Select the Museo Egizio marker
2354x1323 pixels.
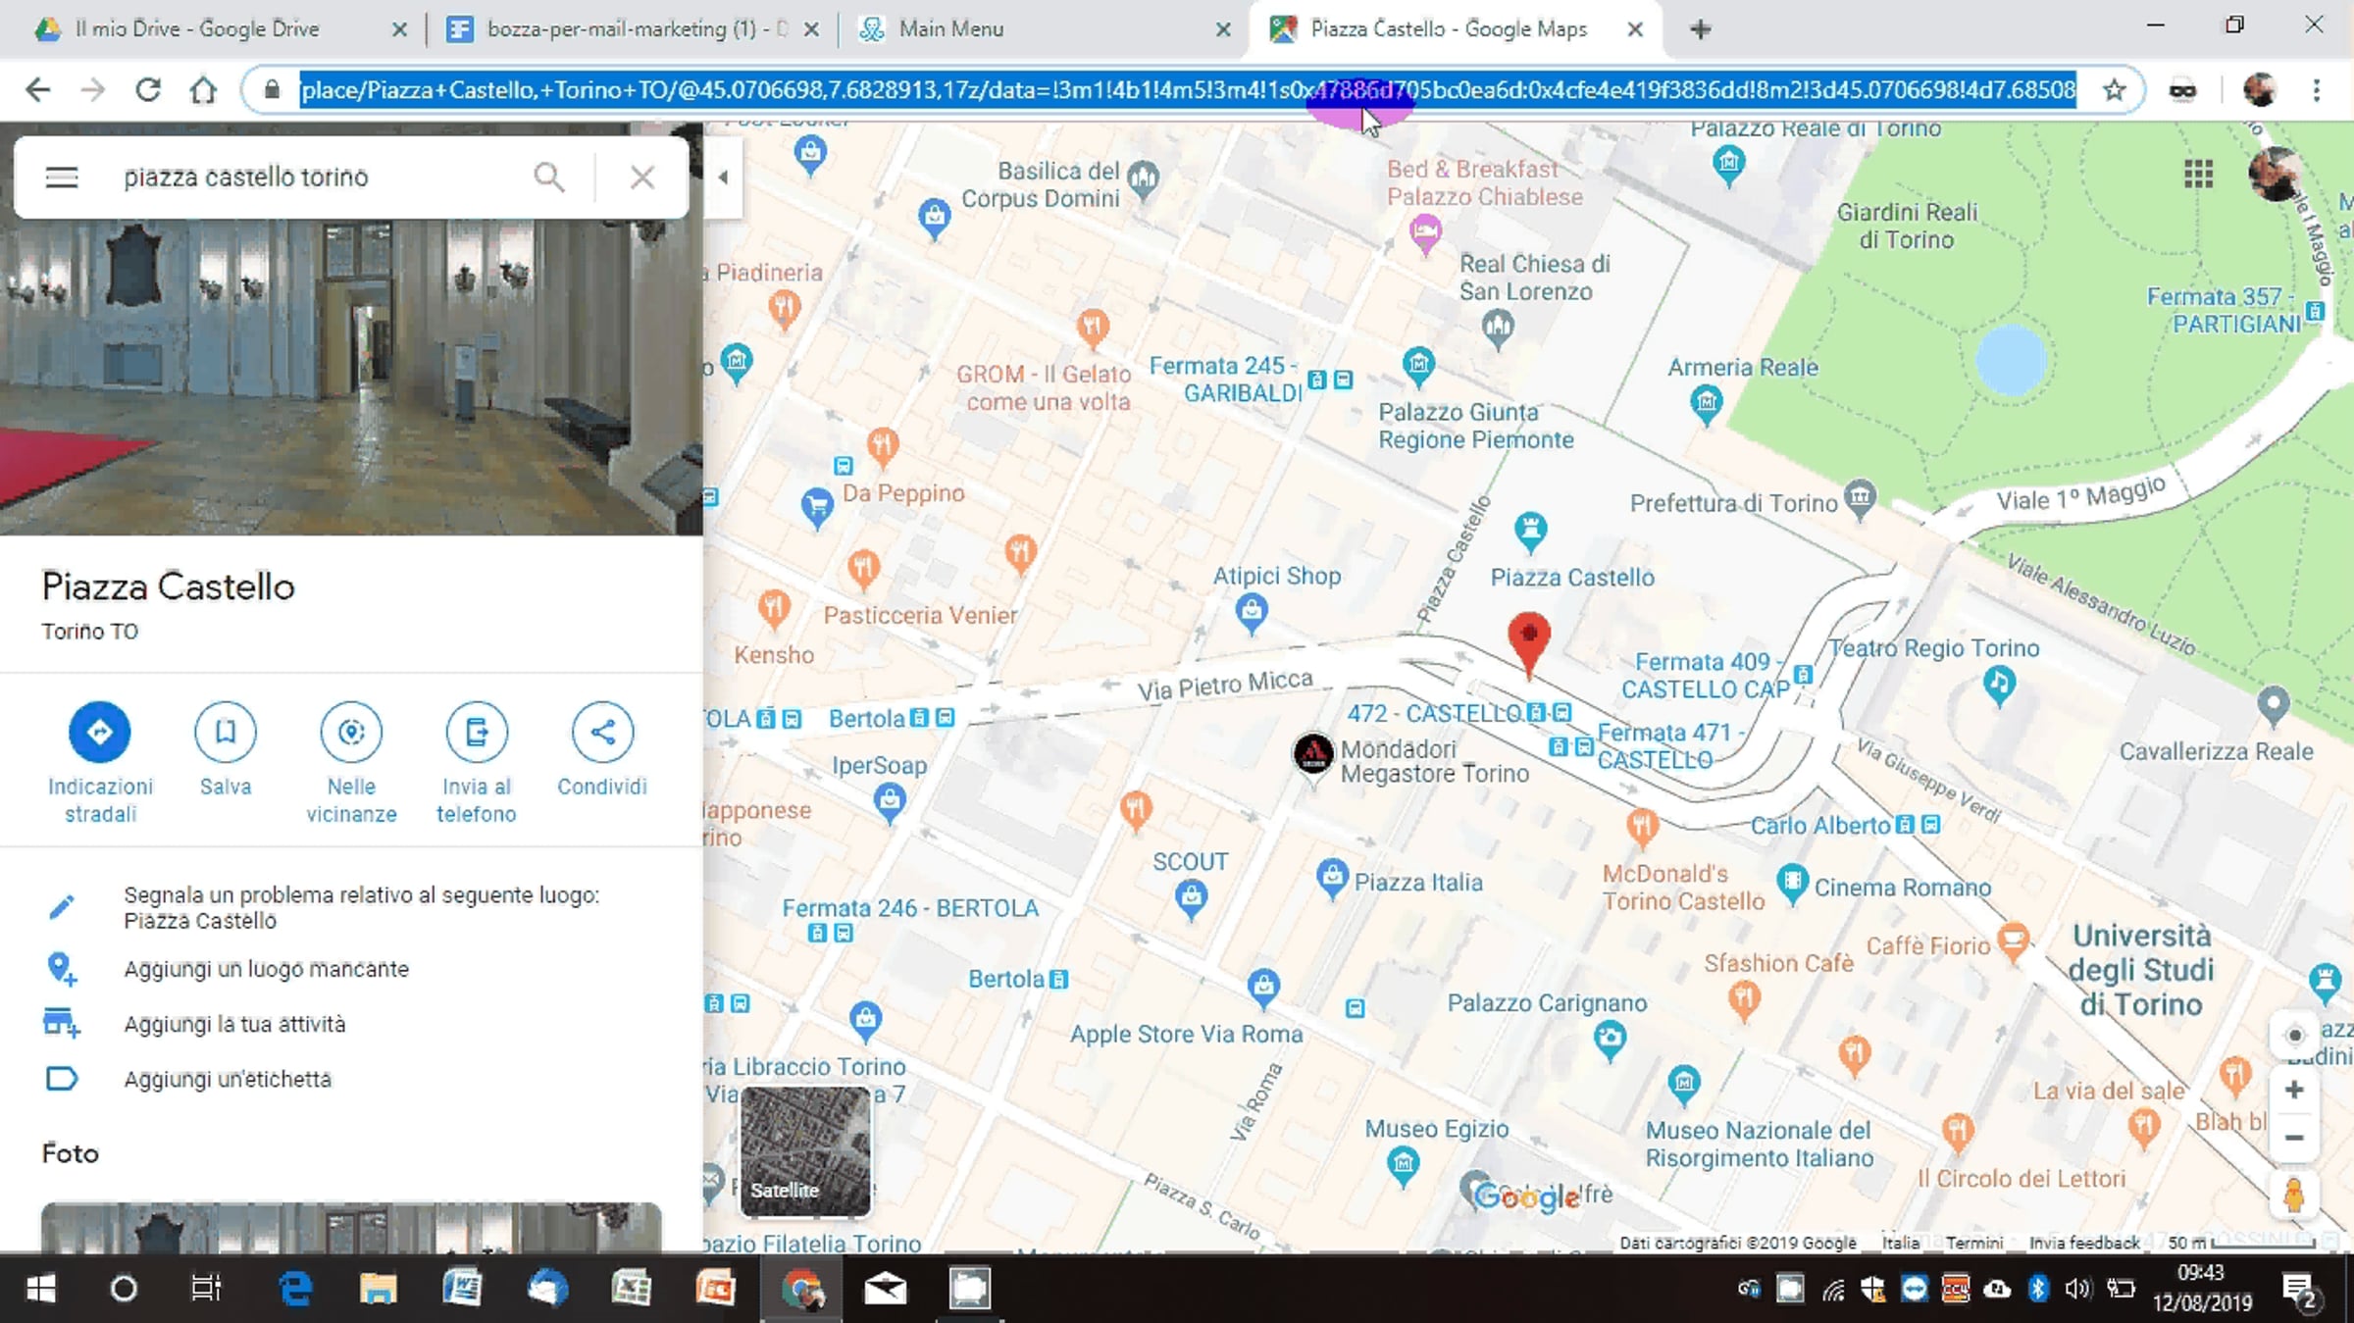[x=1404, y=1165]
